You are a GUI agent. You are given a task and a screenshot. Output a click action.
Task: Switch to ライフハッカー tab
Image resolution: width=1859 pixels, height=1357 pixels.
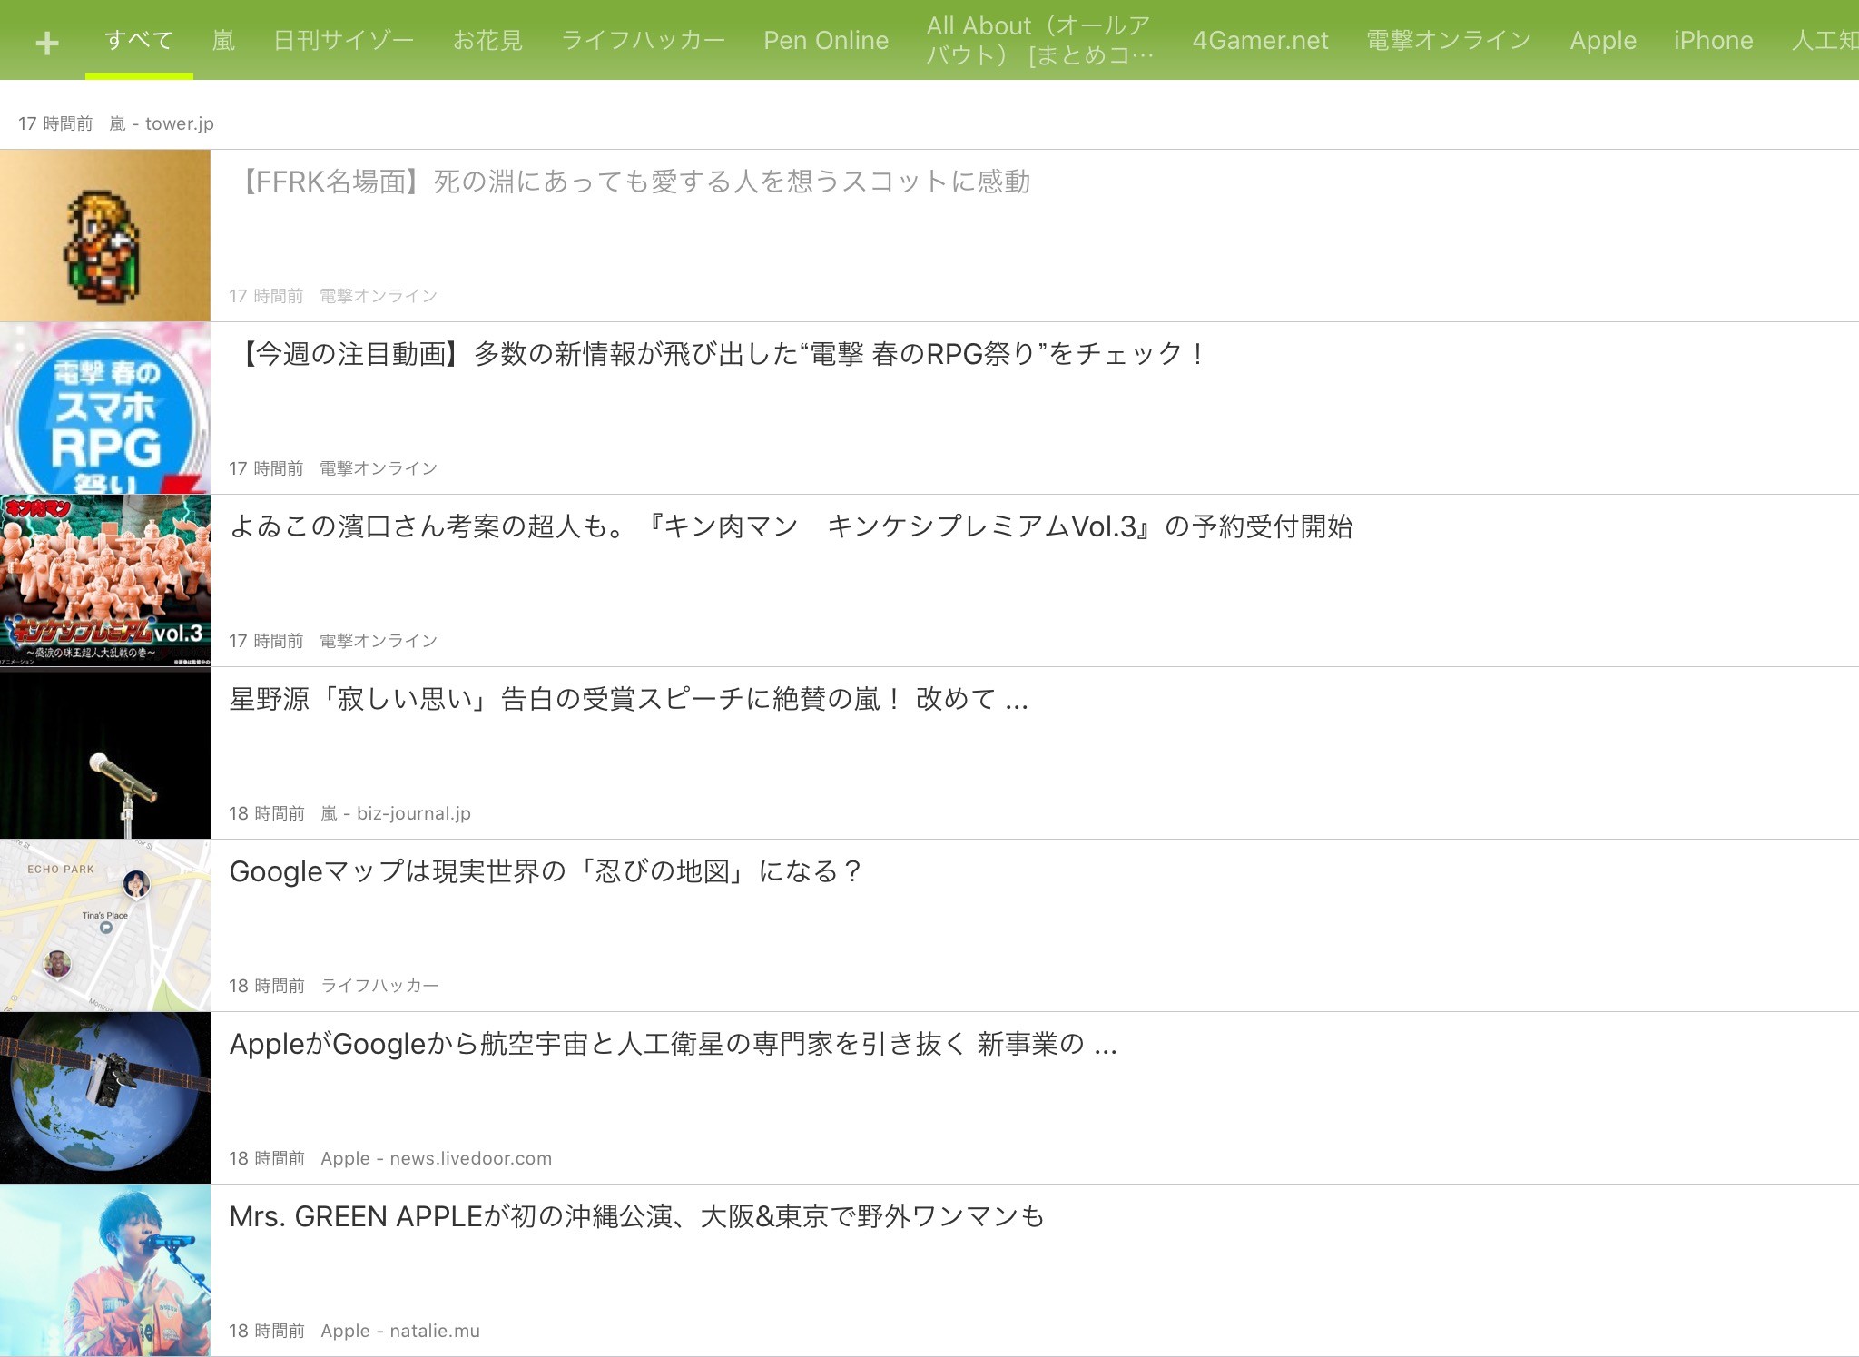[643, 40]
